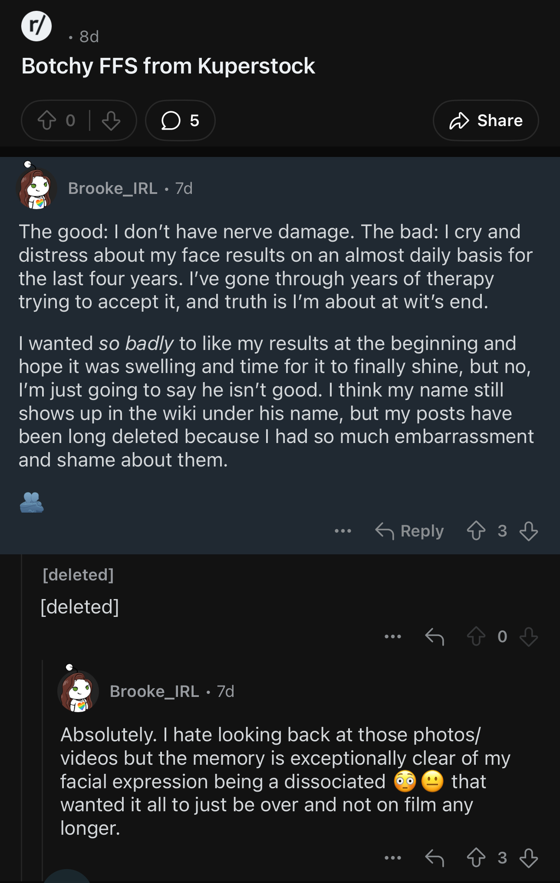
Task: Open the subreddit r/ avatar icon
Action: [x=36, y=26]
